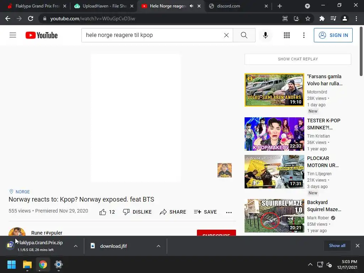Open the Rune r#vpuler channel name
This screenshot has width=364, height=273.
tap(47, 232)
